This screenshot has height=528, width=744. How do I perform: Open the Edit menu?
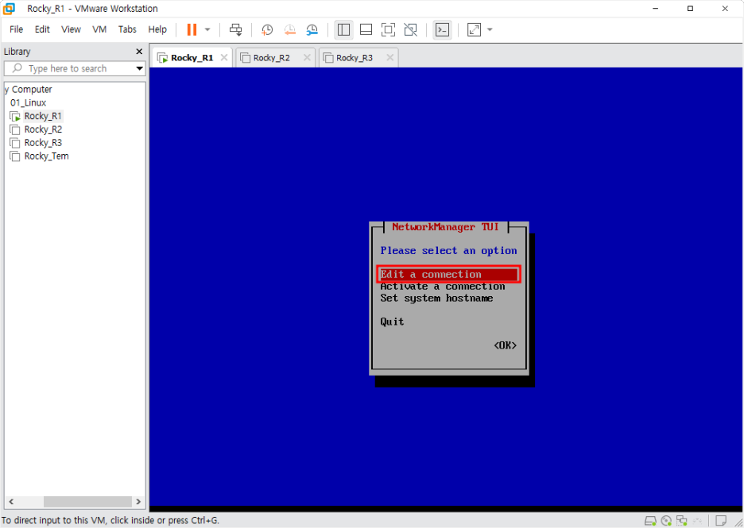pyautogui.click(x=42, y=29)
